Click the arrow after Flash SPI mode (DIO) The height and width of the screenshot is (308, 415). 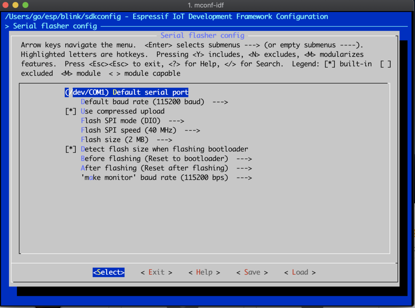tap(176, 121)
